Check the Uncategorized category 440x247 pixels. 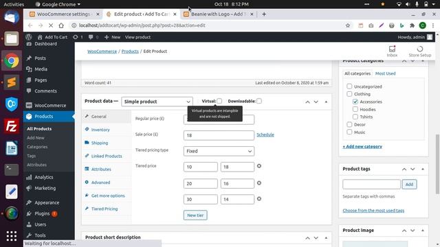pos(349,86)
